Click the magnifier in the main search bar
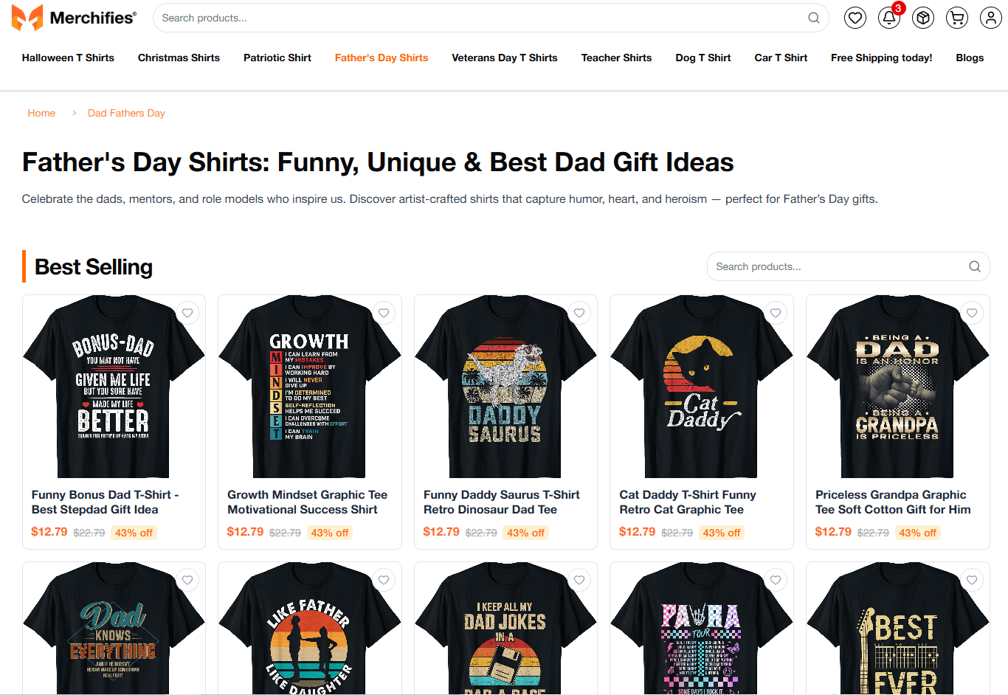Image resolution: width=1008 pixels, height=695 pixels. pos(813,18)
